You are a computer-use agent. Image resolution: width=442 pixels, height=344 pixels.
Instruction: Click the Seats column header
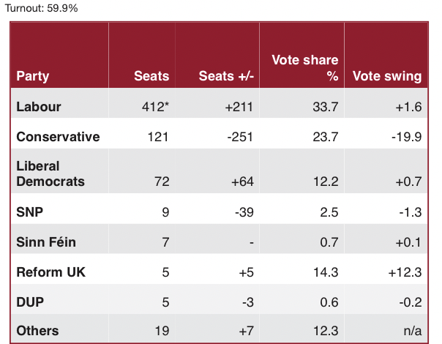pos(151,75)
